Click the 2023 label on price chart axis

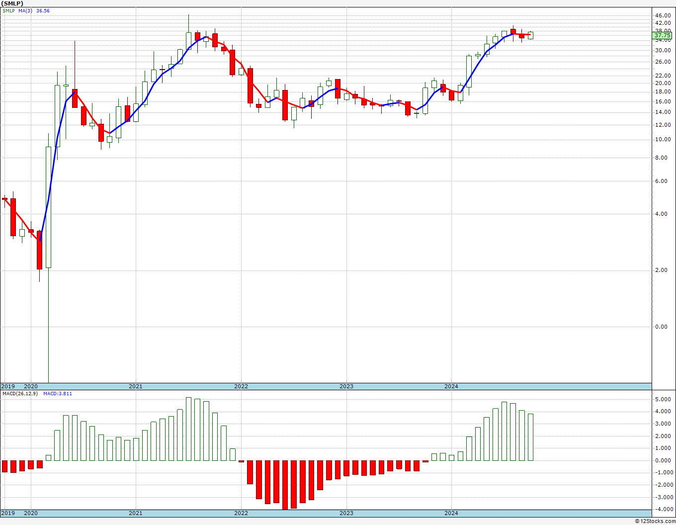point(346,386)
